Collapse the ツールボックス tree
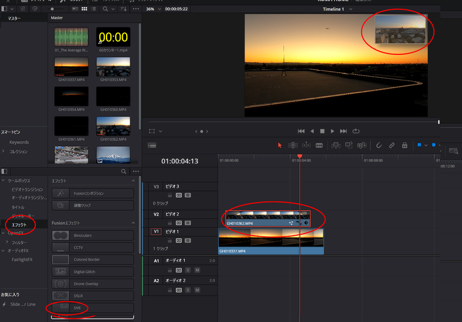462x322 pixels. point(3,180)
